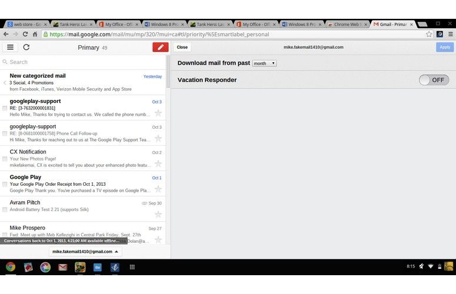Expand the account switcher mike.fakemail1410@gmail.com
456x294 pixels.
pyautogui.click(x=85, y=252)
